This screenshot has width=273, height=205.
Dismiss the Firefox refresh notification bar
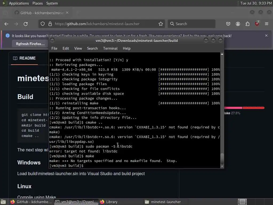pyautogui.click(x=266, y=36)
